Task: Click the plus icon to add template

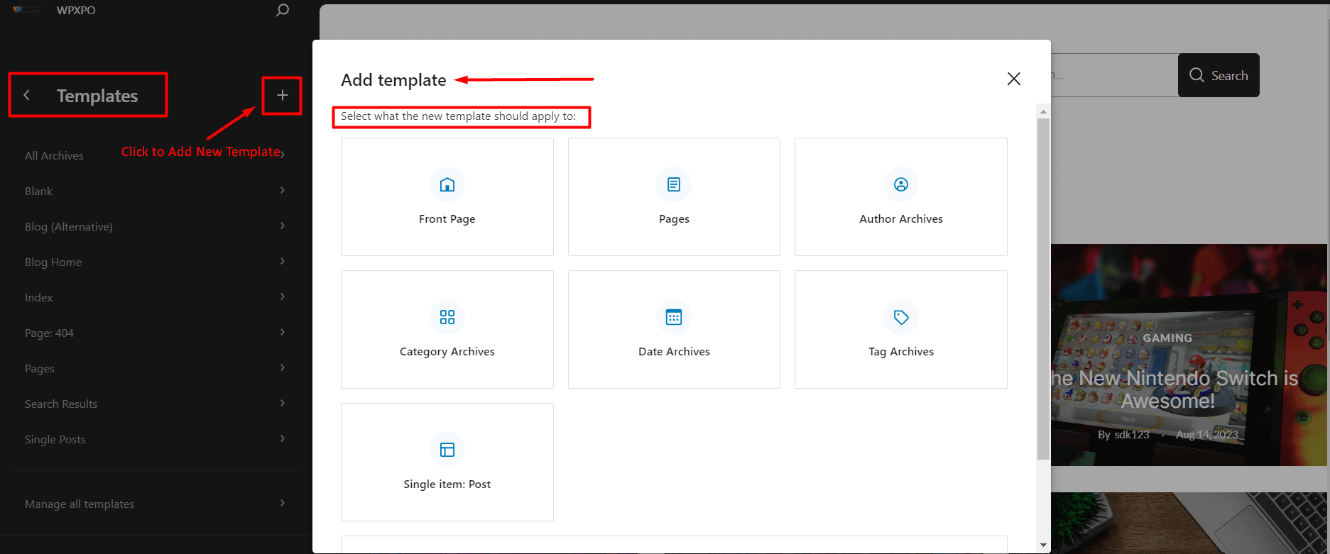Action: (x=282, y=95)
